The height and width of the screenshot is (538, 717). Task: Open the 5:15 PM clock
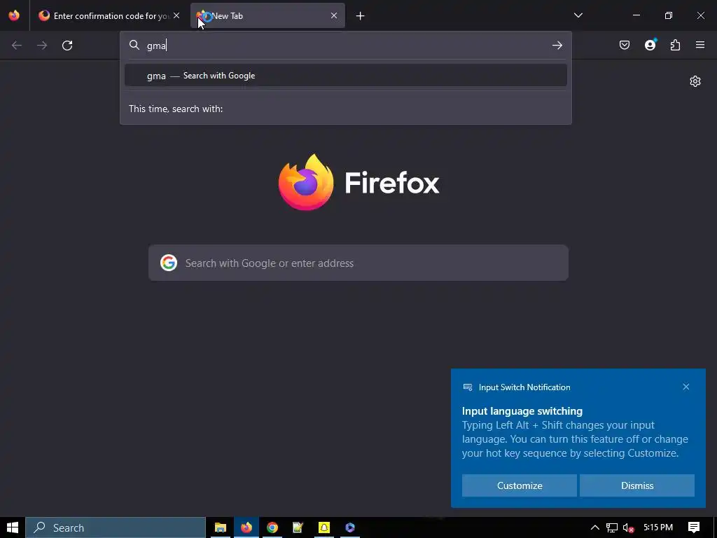tap(658, 527)
